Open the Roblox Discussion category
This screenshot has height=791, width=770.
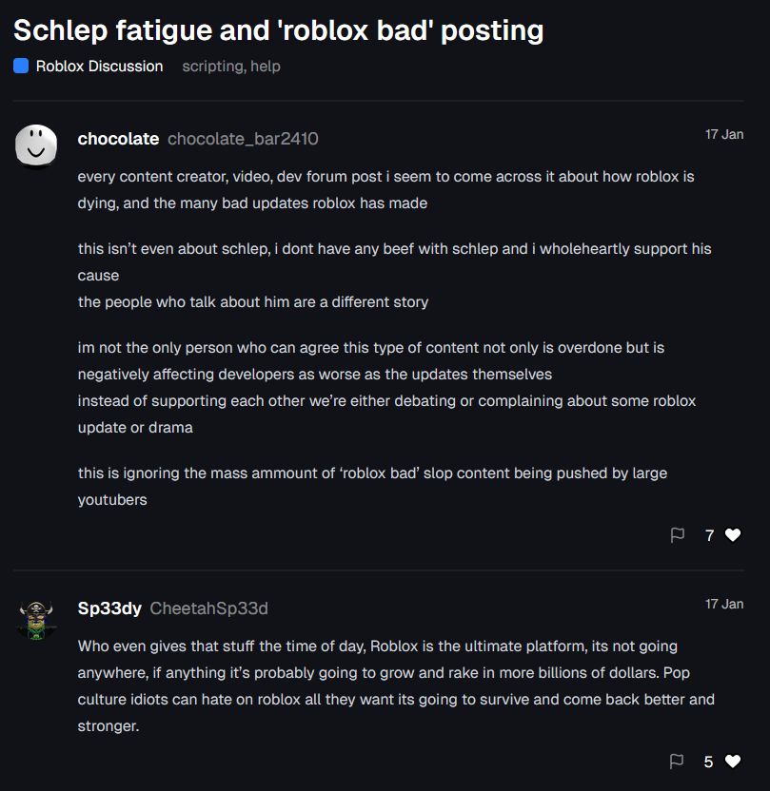(100, 67)
